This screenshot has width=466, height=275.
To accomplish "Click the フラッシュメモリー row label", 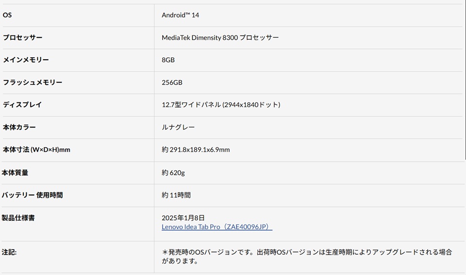I will 33,82.
